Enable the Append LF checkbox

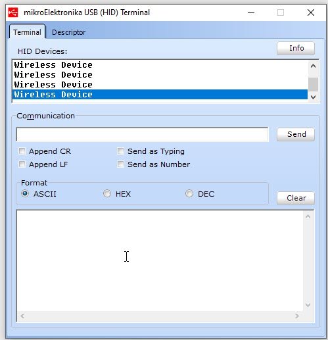[22, 164]
